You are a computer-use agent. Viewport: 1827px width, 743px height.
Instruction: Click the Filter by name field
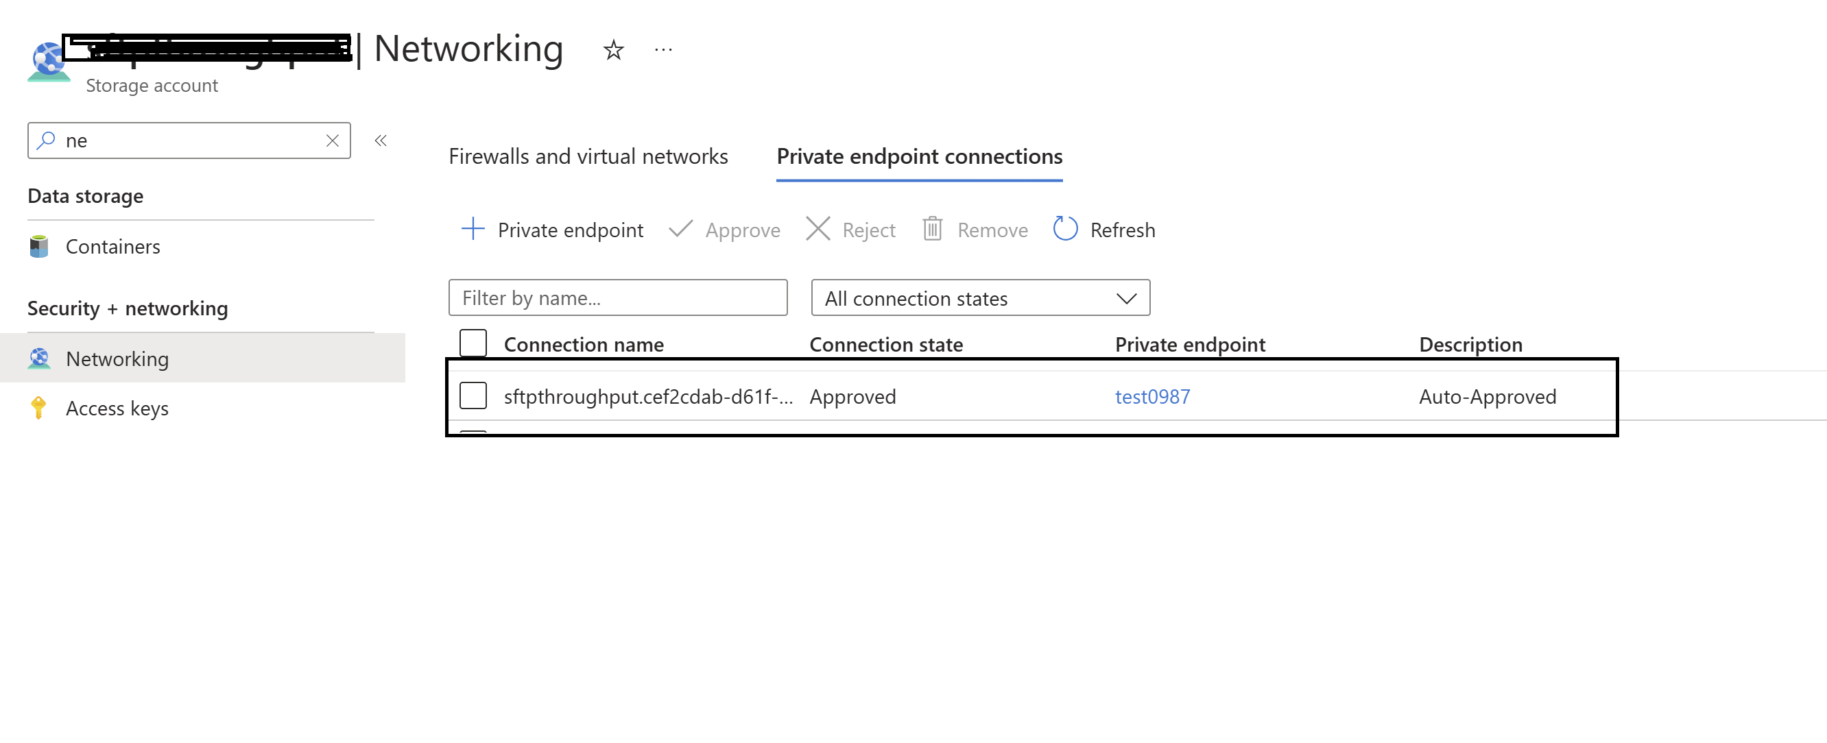point(617,297)
